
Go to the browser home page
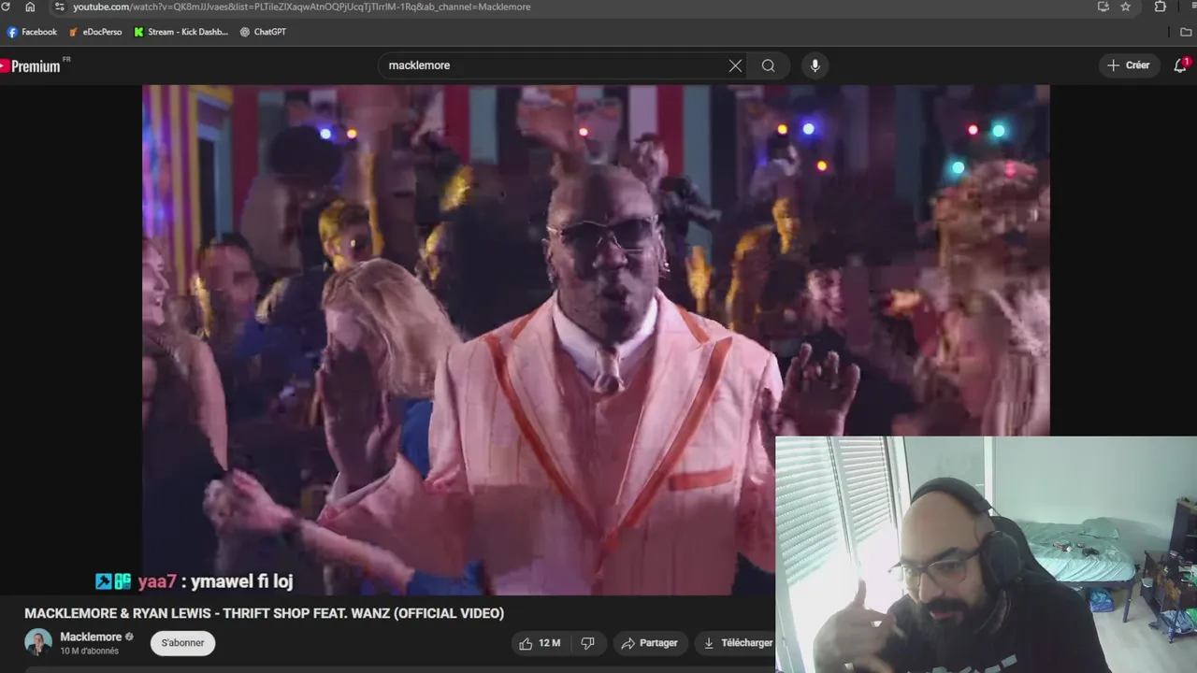tap(30, 7)
